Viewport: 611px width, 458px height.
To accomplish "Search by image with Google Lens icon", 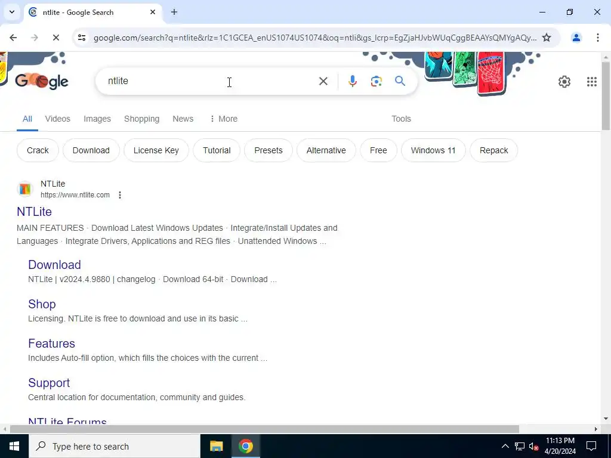I will (x=376, y=81).
